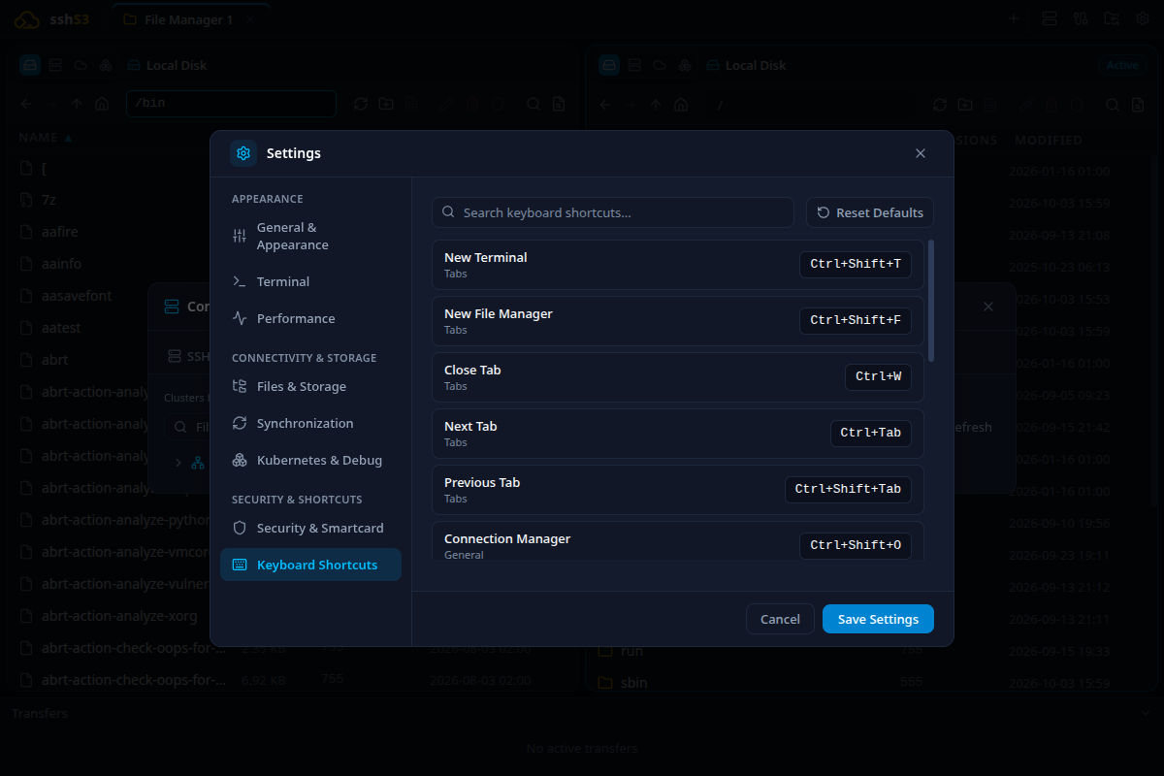The image size is (1164, 776).
Task: Click the Save Settings button
Action: click(878, 619)
